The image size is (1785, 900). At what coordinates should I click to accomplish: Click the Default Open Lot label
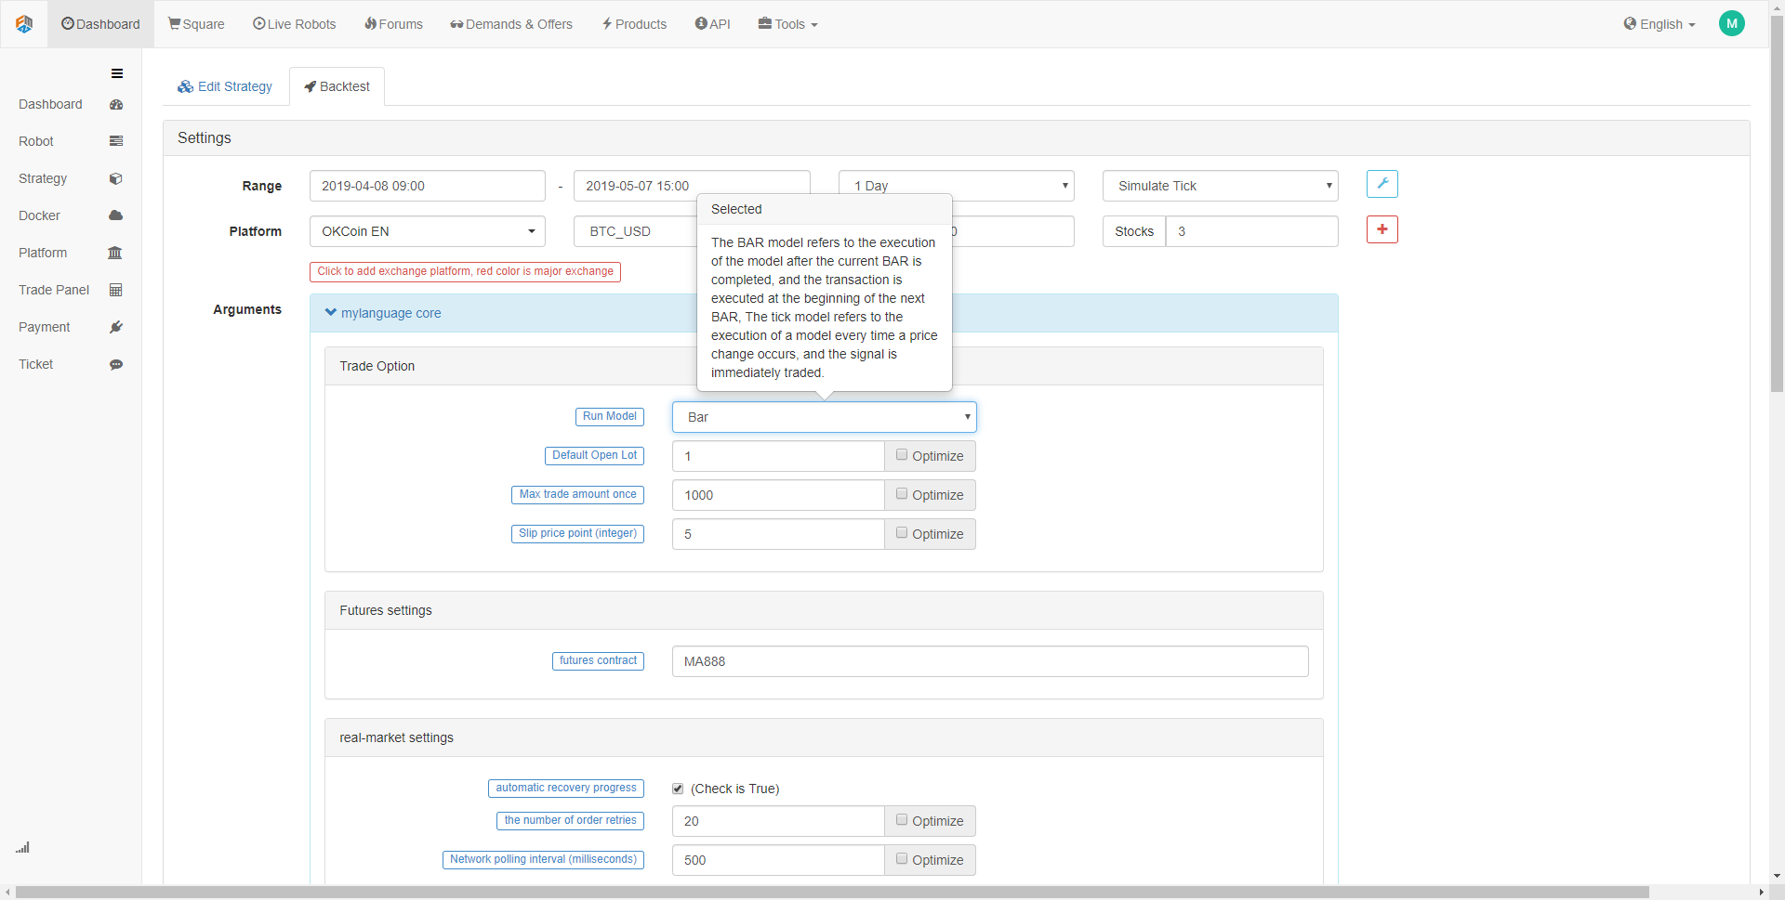[x=594, y=456]
